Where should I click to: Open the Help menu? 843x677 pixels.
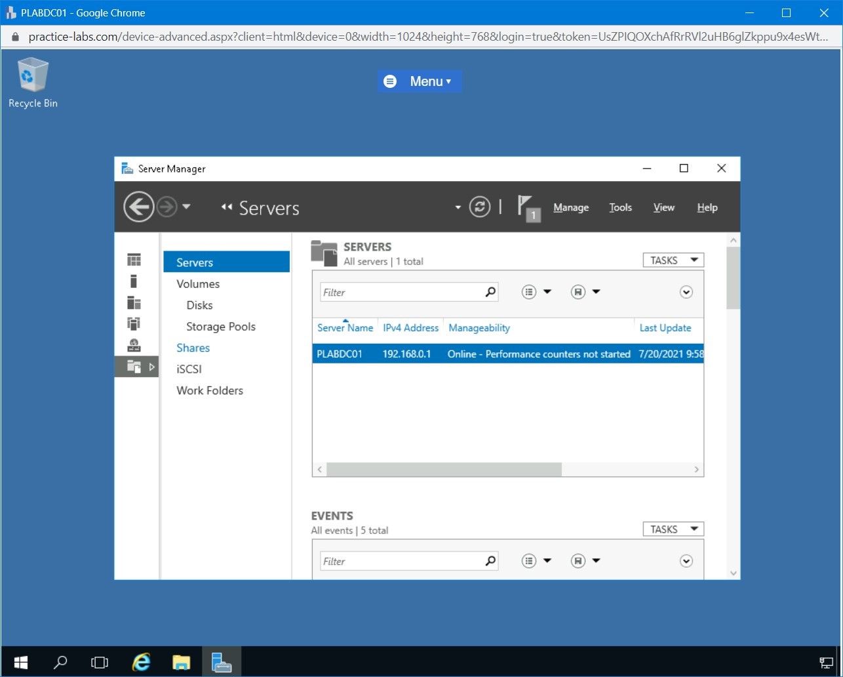[707, 207]
